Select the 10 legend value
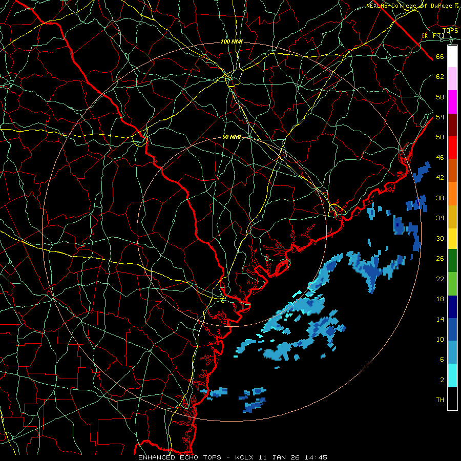461x461 pixels. tap(440, 340)
